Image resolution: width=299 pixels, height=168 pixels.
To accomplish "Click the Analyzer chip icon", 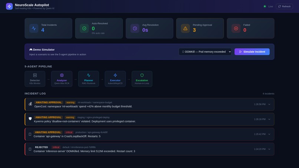I will pos(62,75).
